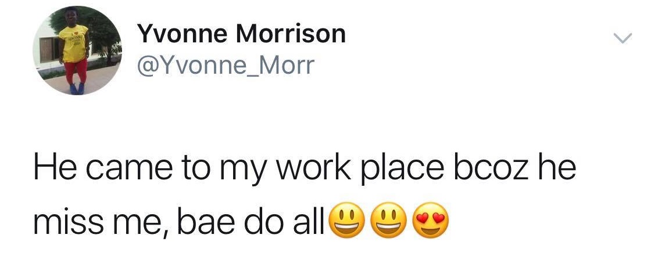Expand the tweet options chevron
Screen dimensions: 651x267
tap(623, 39)
